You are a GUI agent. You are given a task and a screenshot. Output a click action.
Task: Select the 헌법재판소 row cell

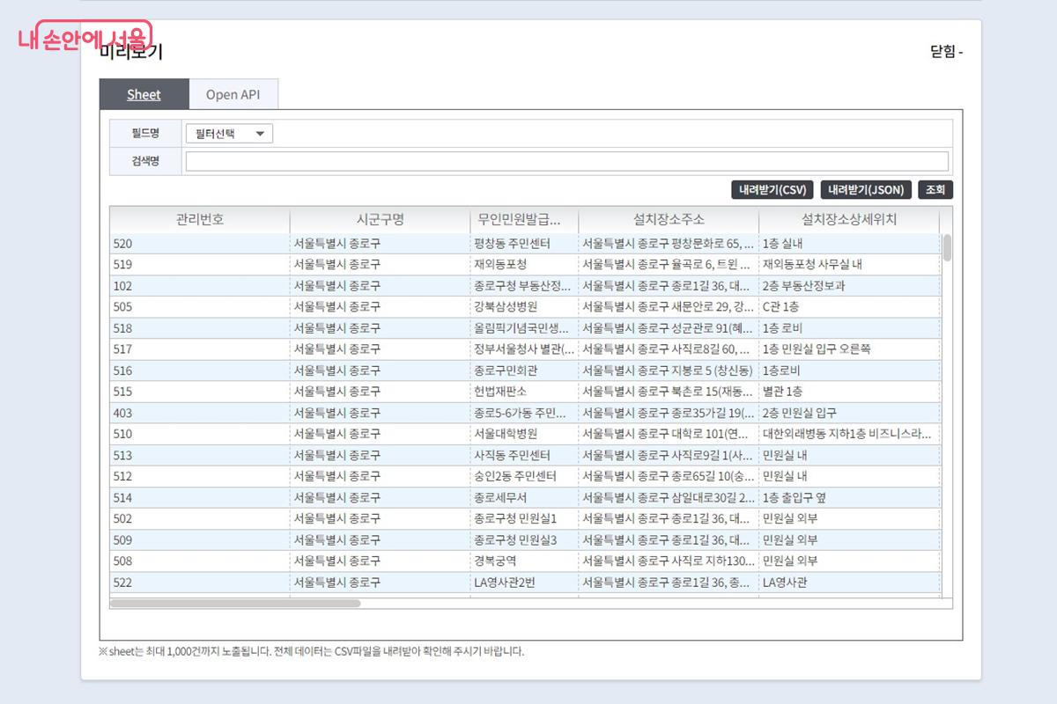500,392
